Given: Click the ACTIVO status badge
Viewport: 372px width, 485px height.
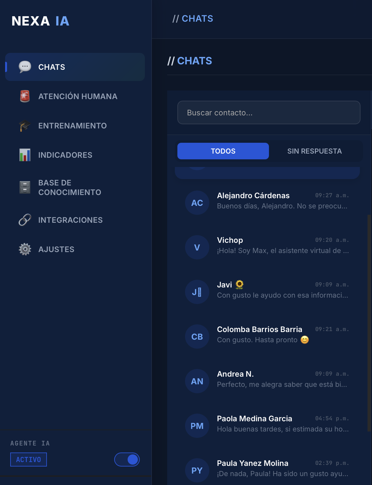Looking at the screenshot, I should pos(28,460).
